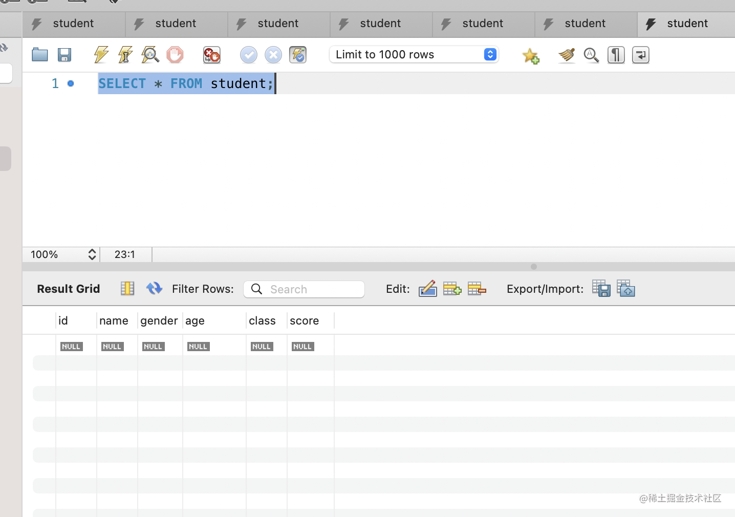Toggle stop-on-error for script execution
This screenshot has height=517, width=735.
click(211, 55)
